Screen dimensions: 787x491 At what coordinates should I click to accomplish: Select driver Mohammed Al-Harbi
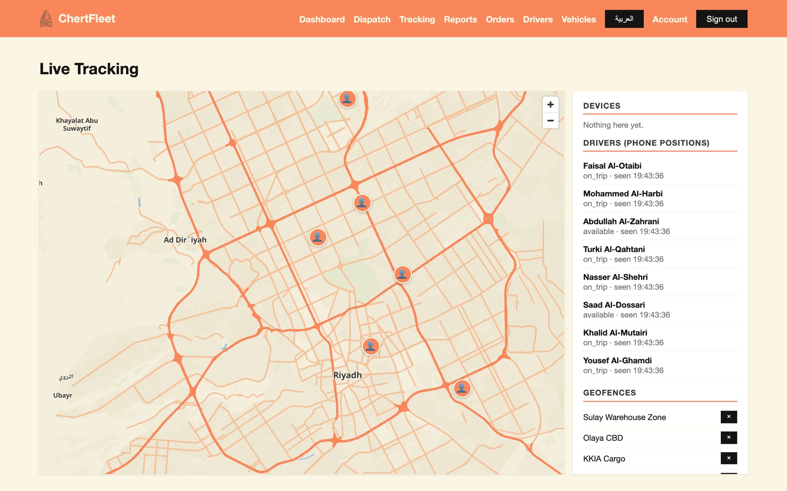click(660, 199)
